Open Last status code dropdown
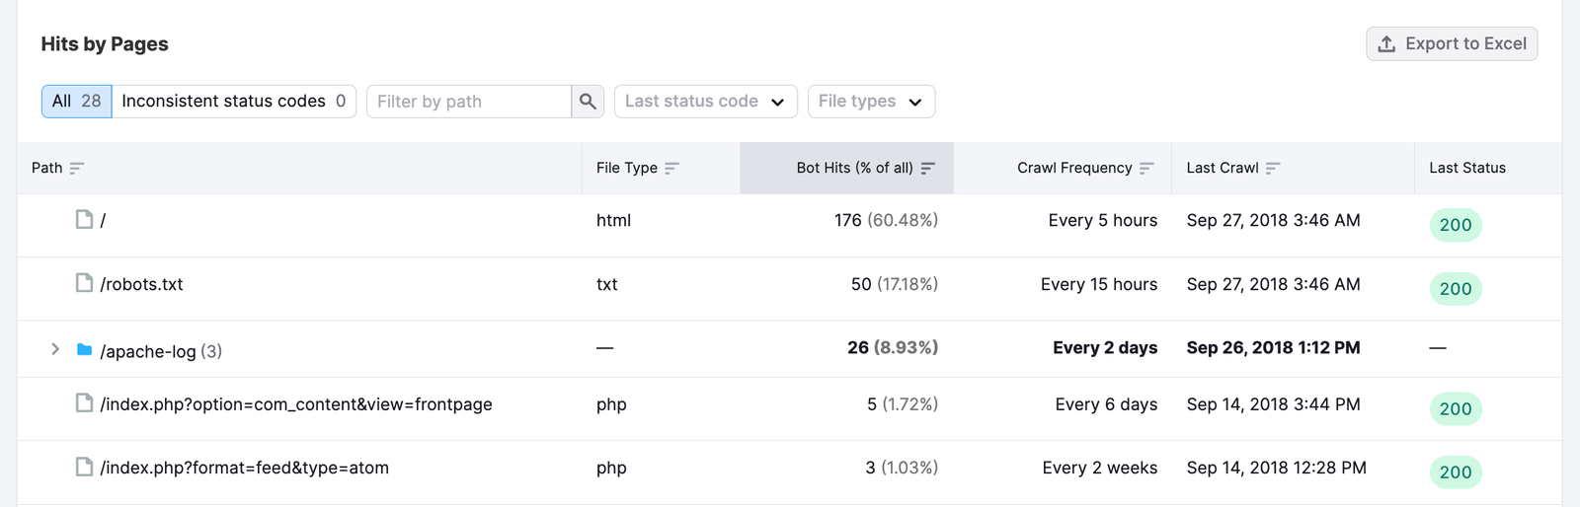The image size is (1580, 507). click(x=705, y=102)
